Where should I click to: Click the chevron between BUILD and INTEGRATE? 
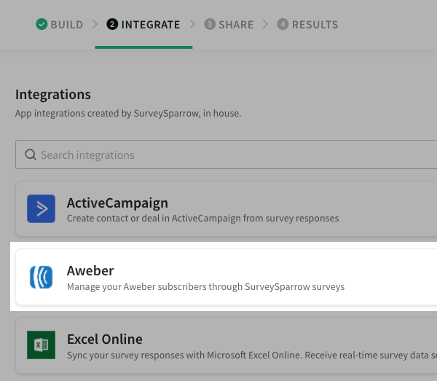(95, 25)
